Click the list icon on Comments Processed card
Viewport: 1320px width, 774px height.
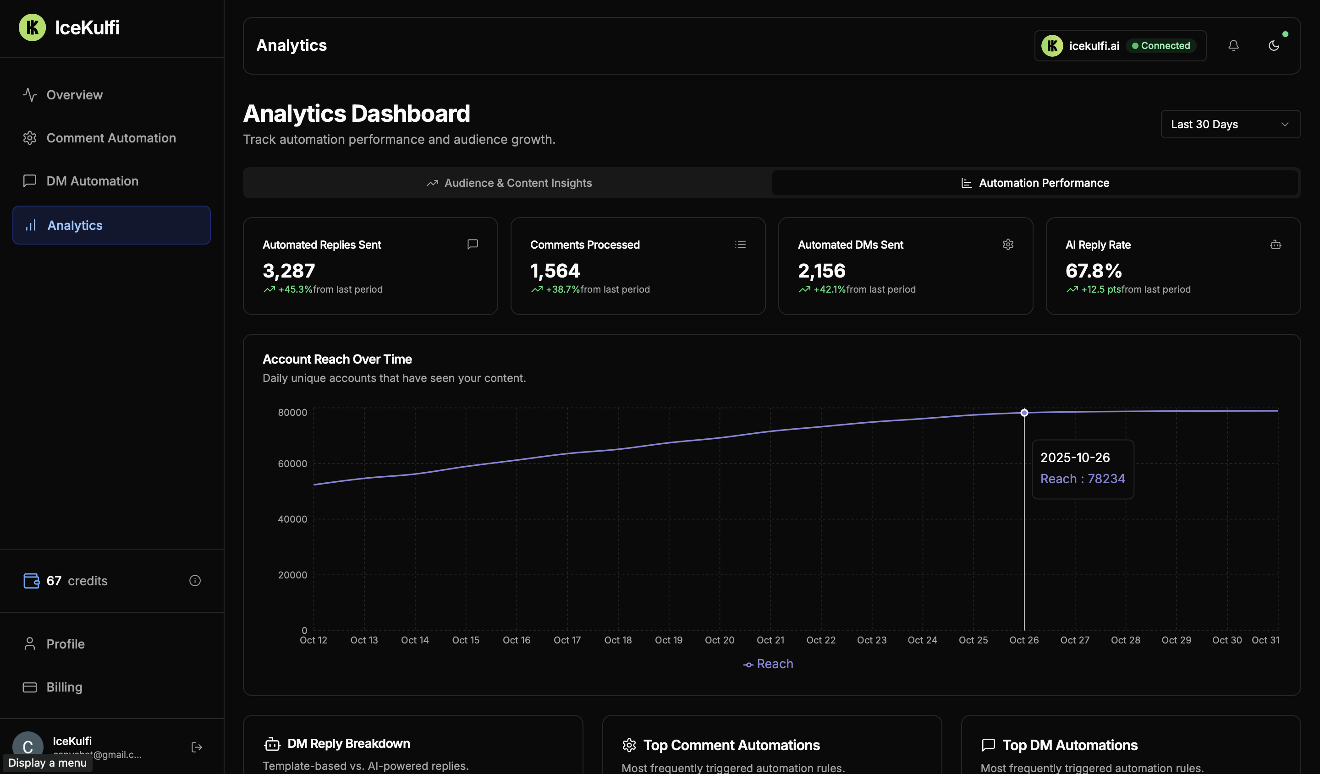(740, 245)
